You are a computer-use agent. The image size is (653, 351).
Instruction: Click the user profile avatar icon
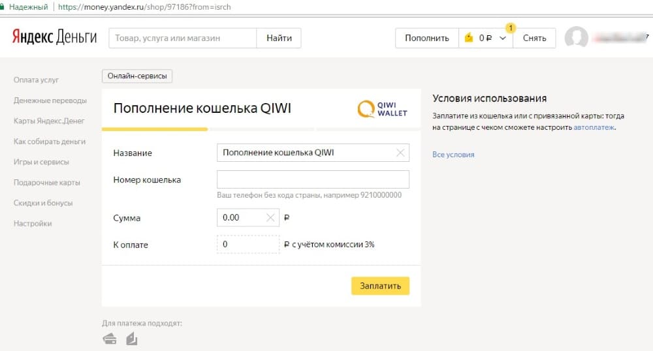click(576, 38)
